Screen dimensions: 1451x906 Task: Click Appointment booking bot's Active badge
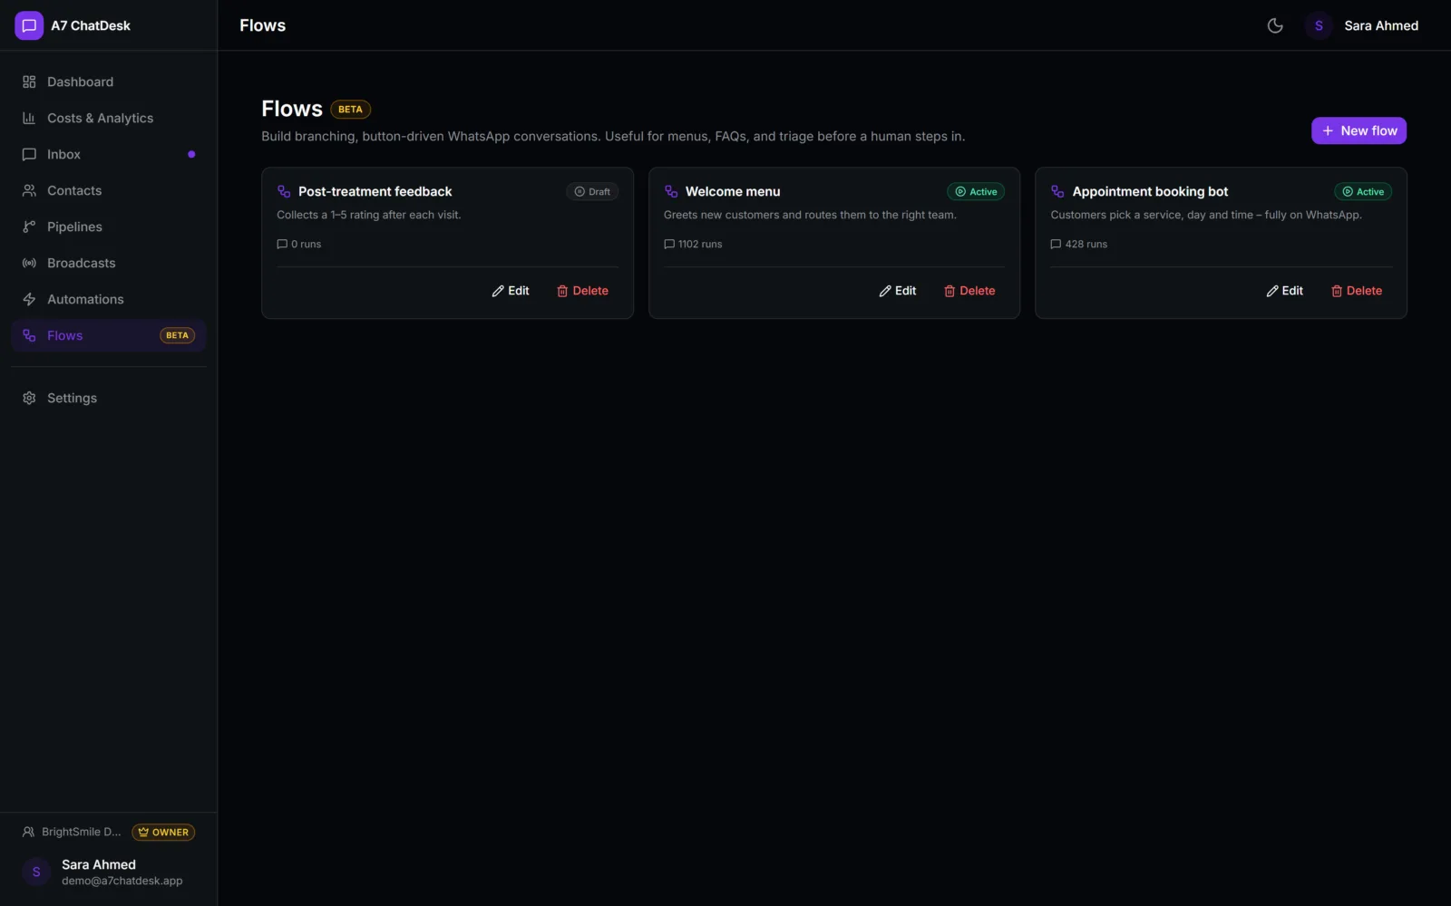(1363, 191)
